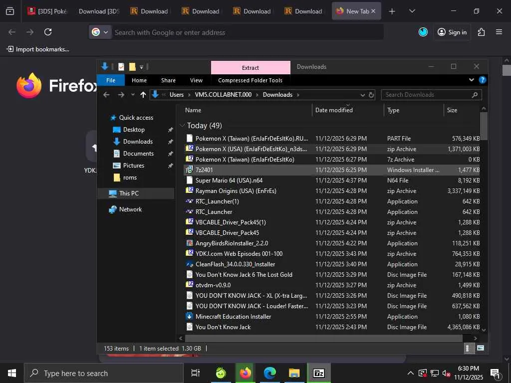
Task: Click Explorer back navigation arrow
Action: pyautogui.click(x=106, y=95)
